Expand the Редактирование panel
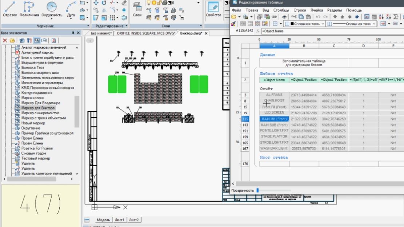 point(126,26)
